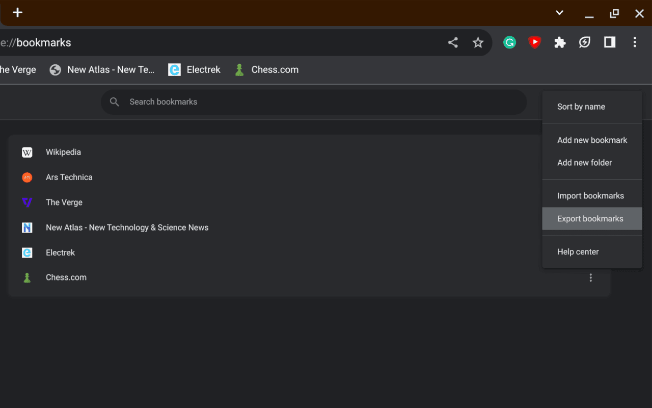The width and height of the screenshot is (652, 408).
Task: Click the Ars Technica orange favicon
Action: (27, 177)
